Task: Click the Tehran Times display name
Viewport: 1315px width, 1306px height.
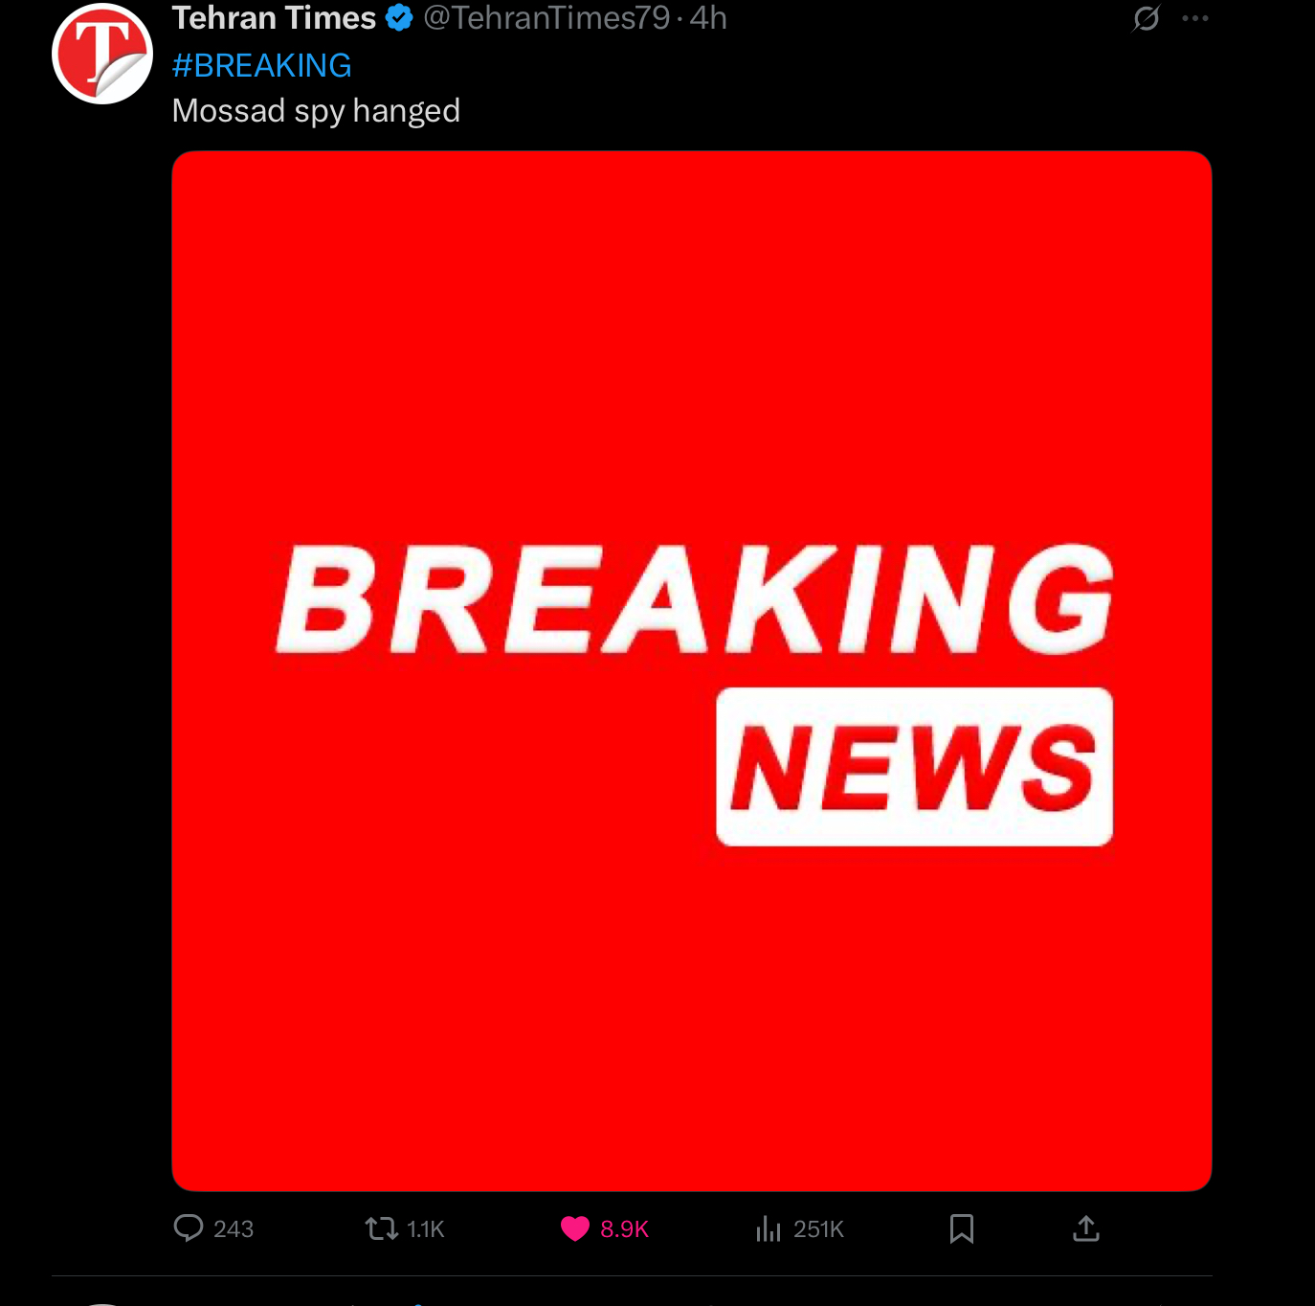Action: tap(274, 17)
